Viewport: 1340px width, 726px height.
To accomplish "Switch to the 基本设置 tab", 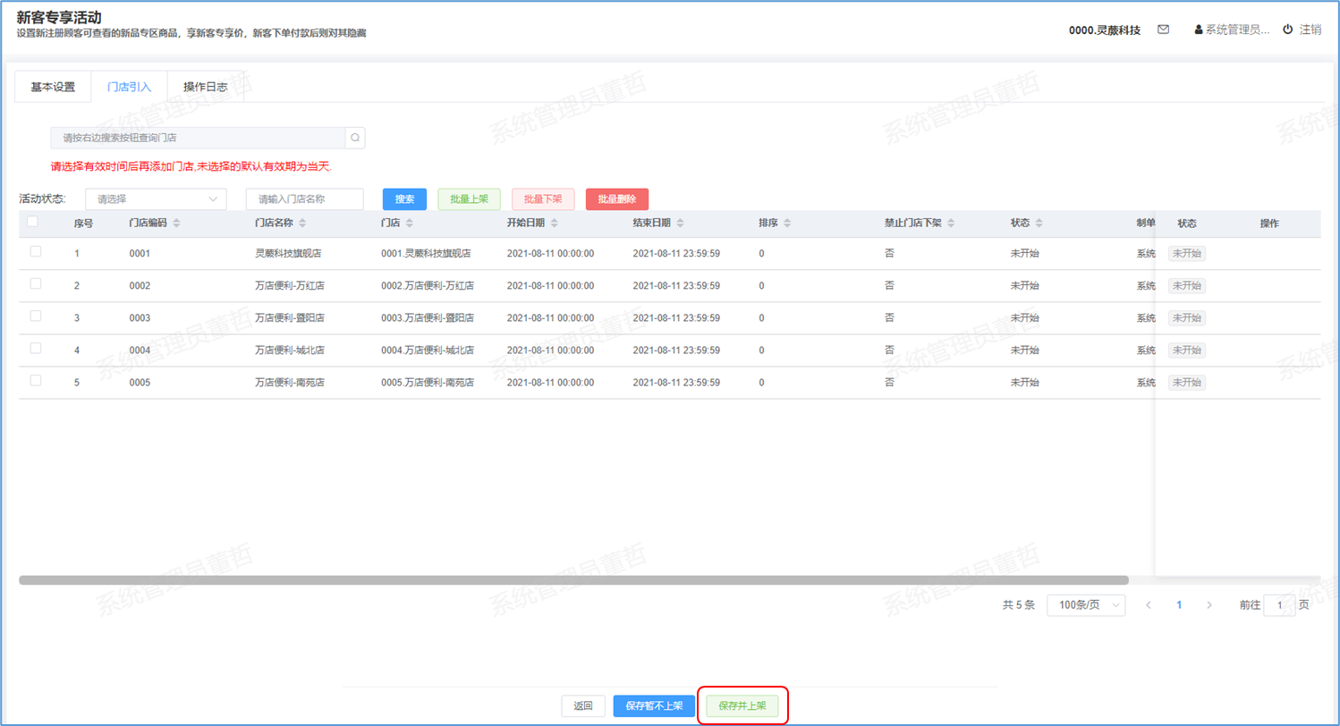I will (53, 88).
